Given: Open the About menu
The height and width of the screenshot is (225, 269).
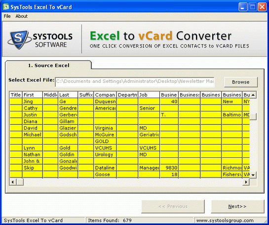Looking at the screenshot, I should point(21,16).
